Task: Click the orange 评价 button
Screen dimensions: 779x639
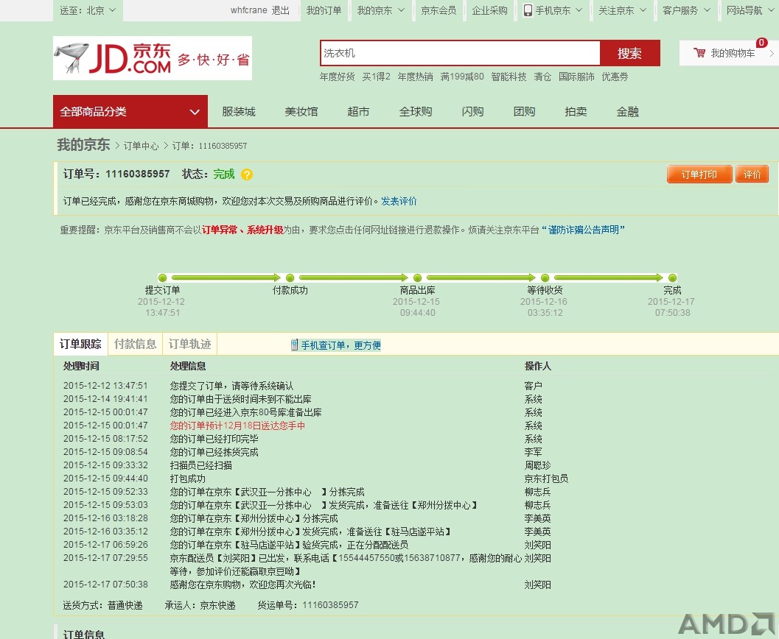Action: pos(752,174)
